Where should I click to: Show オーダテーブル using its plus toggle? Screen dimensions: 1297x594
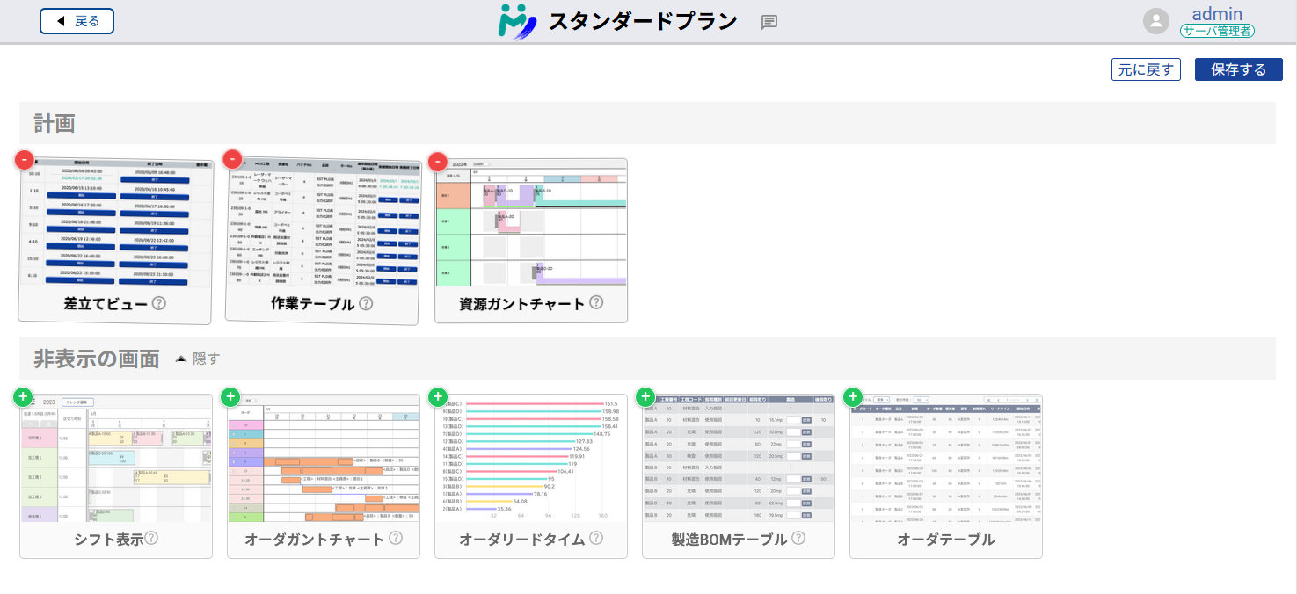pyautogui.click(x=852, y=397)
